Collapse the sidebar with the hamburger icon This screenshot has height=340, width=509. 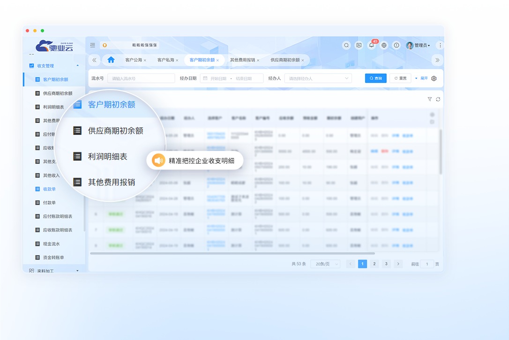point(92,45)
